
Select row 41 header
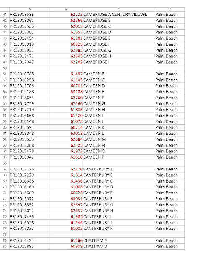point(5,15)
